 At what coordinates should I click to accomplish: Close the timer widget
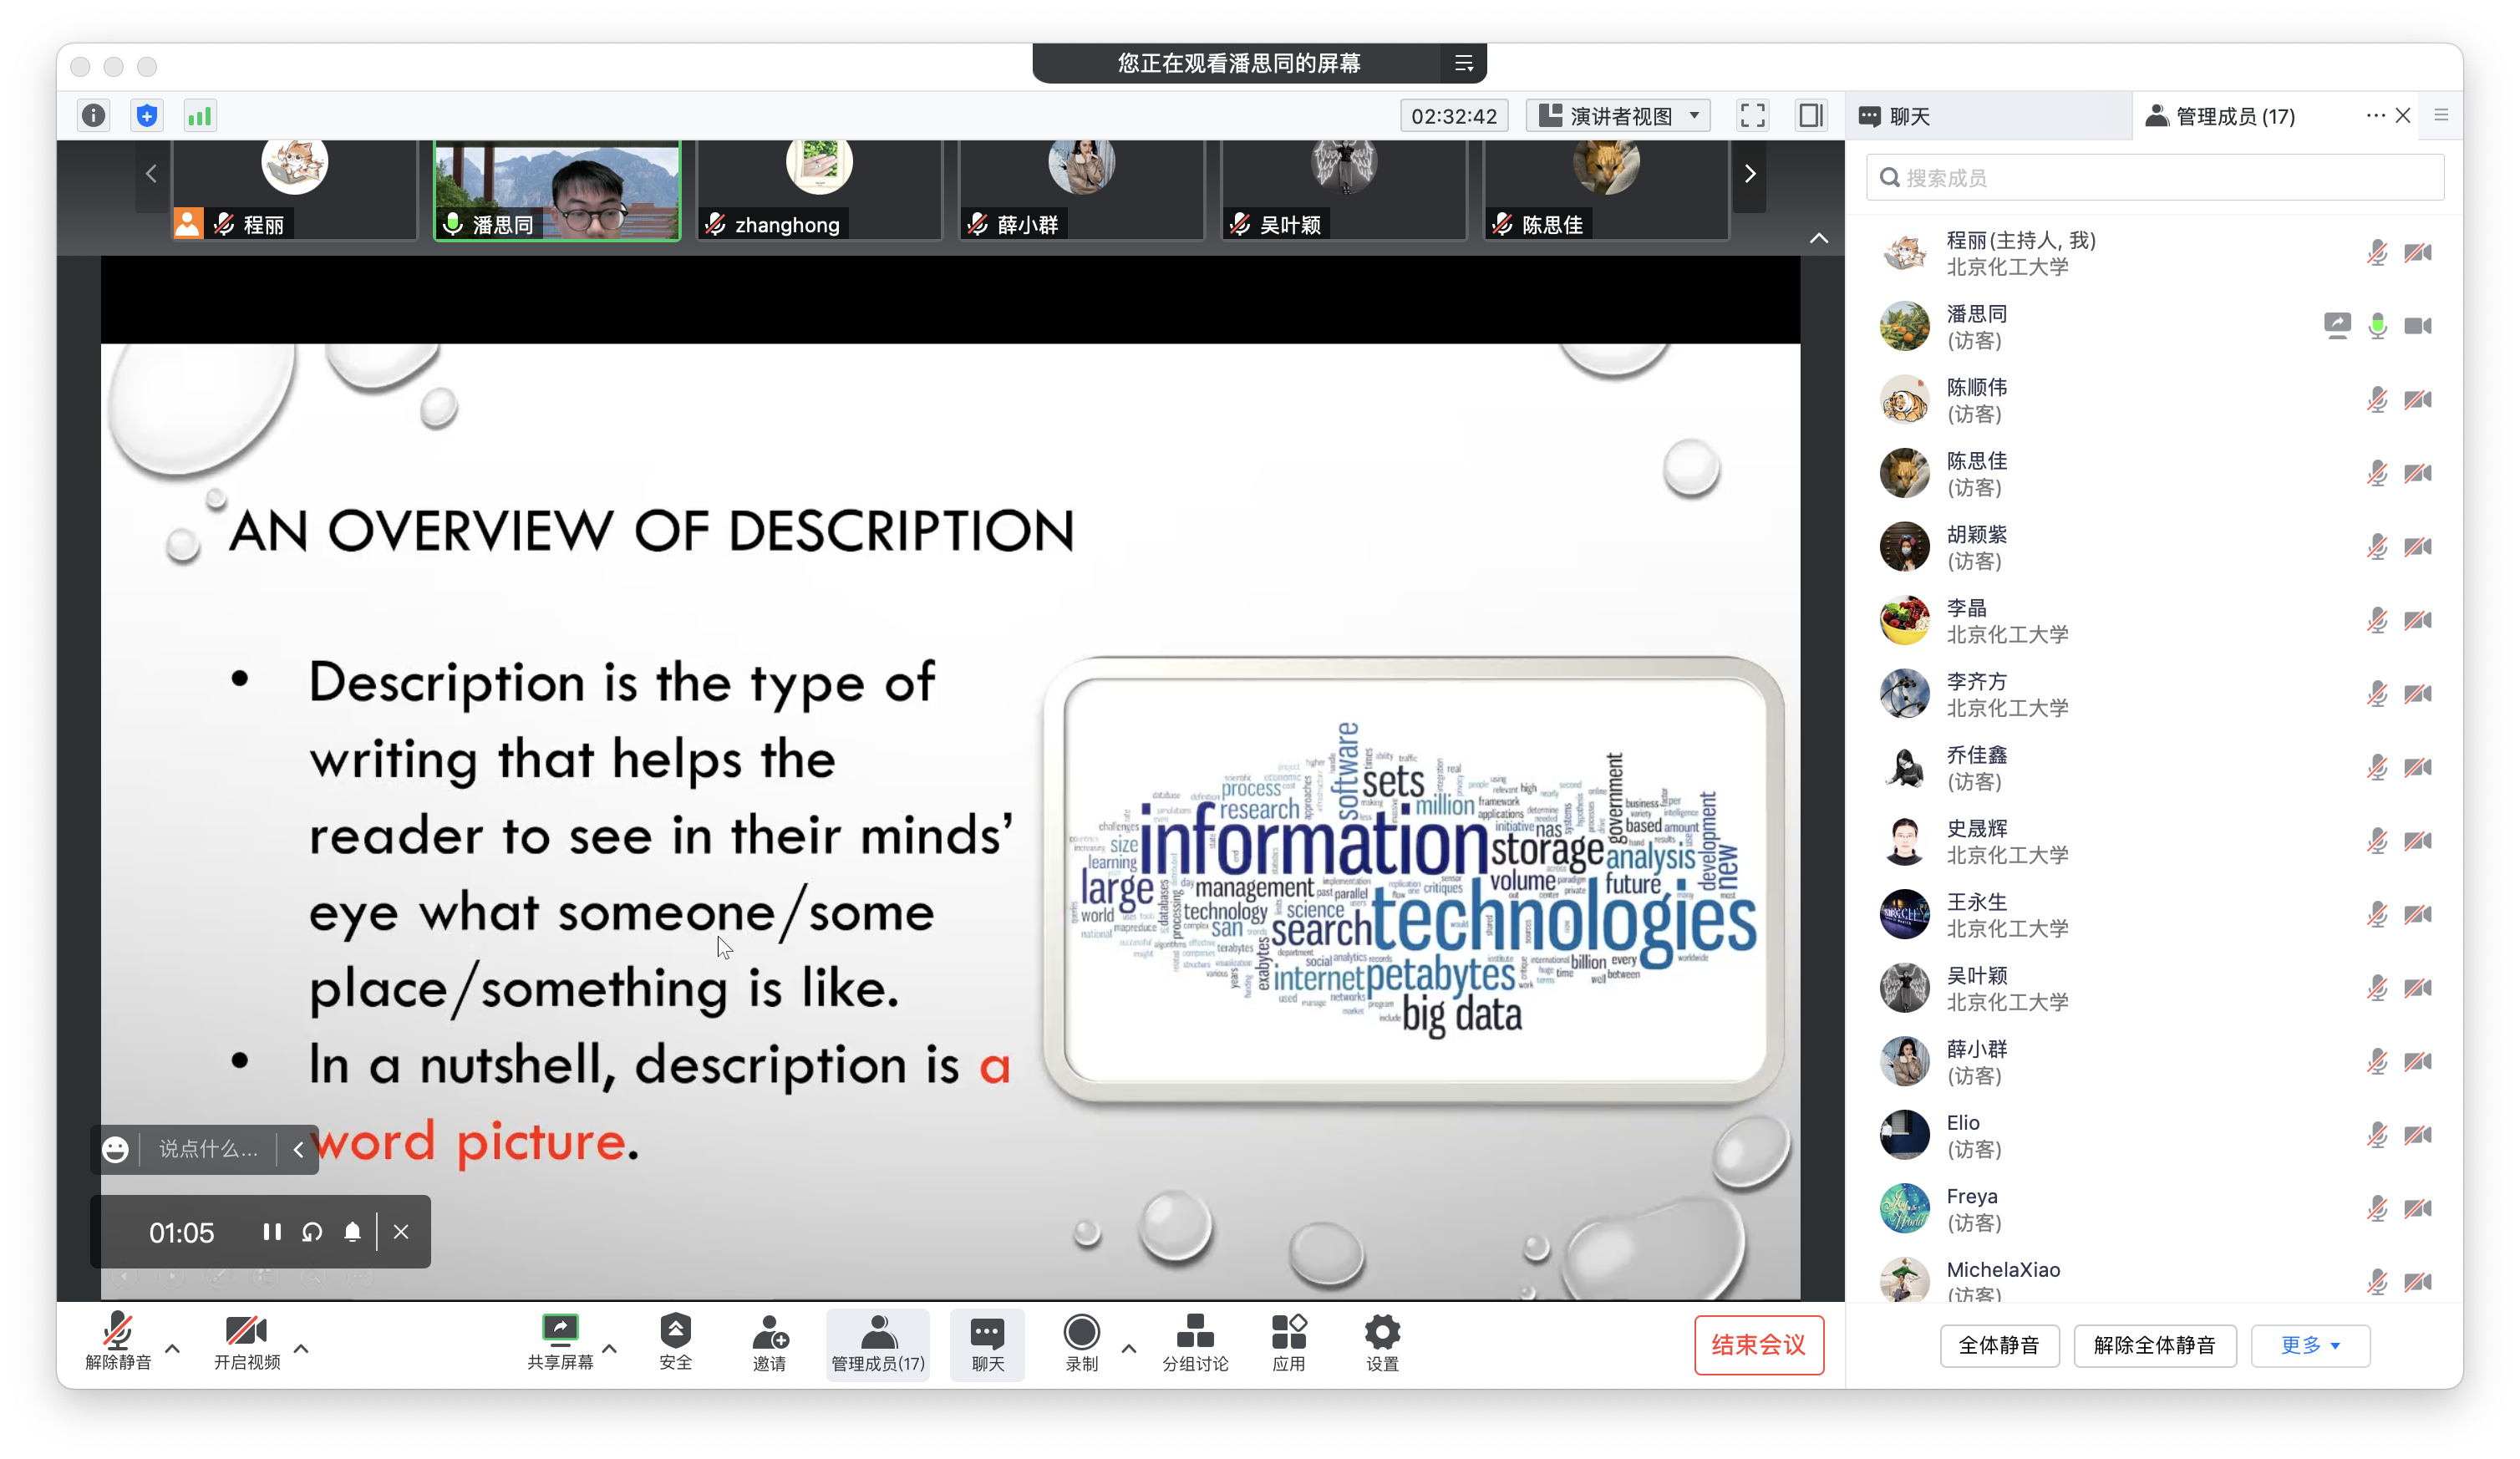coord(401,1232)
